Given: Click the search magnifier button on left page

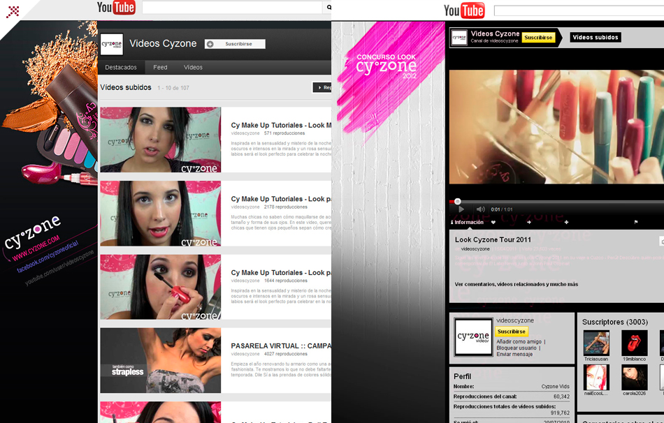Looking at the screenshot, I should click(x=328, y=7).
